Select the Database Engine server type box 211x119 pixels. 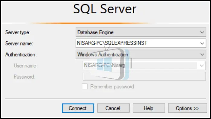coord(141,32)
